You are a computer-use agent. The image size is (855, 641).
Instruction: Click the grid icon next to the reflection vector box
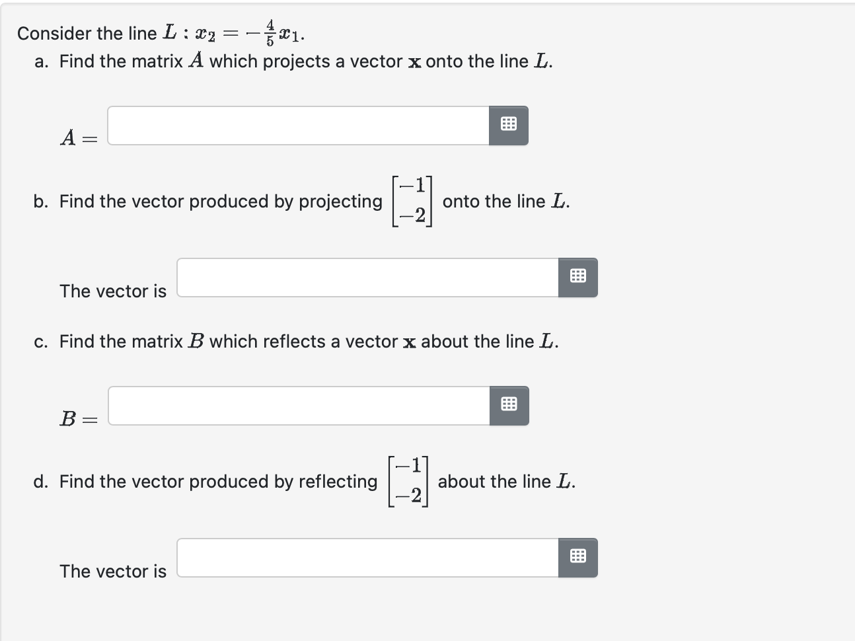577,557
